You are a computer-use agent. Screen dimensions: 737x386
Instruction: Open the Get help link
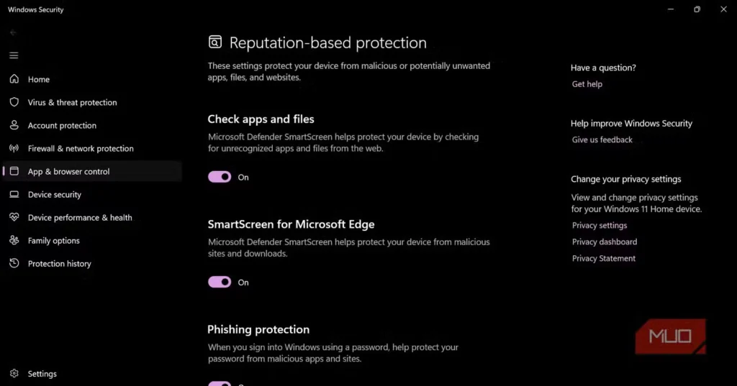587,84
